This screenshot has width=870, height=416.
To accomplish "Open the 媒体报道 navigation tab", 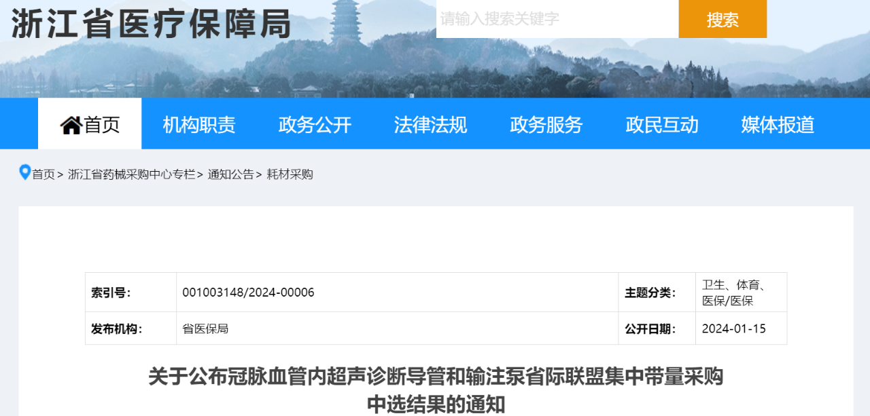I will pyautogui.click(x=778, y=125).
